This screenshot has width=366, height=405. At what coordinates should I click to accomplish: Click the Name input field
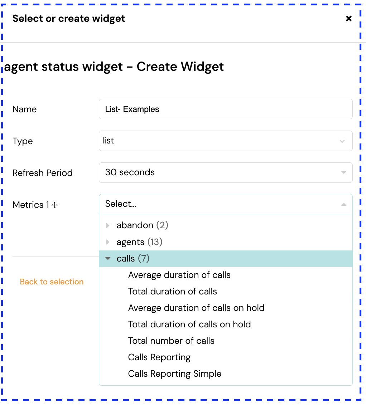[x=225, y=109]
